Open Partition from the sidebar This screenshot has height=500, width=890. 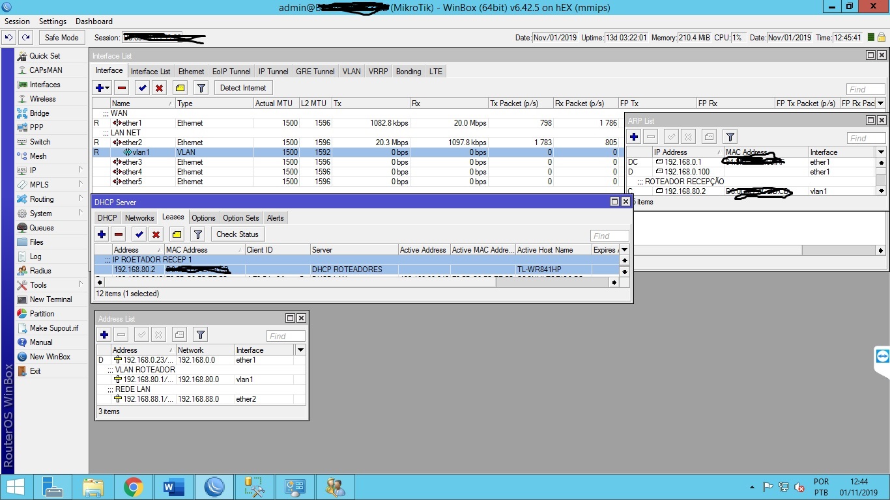(x=42, y=314)
